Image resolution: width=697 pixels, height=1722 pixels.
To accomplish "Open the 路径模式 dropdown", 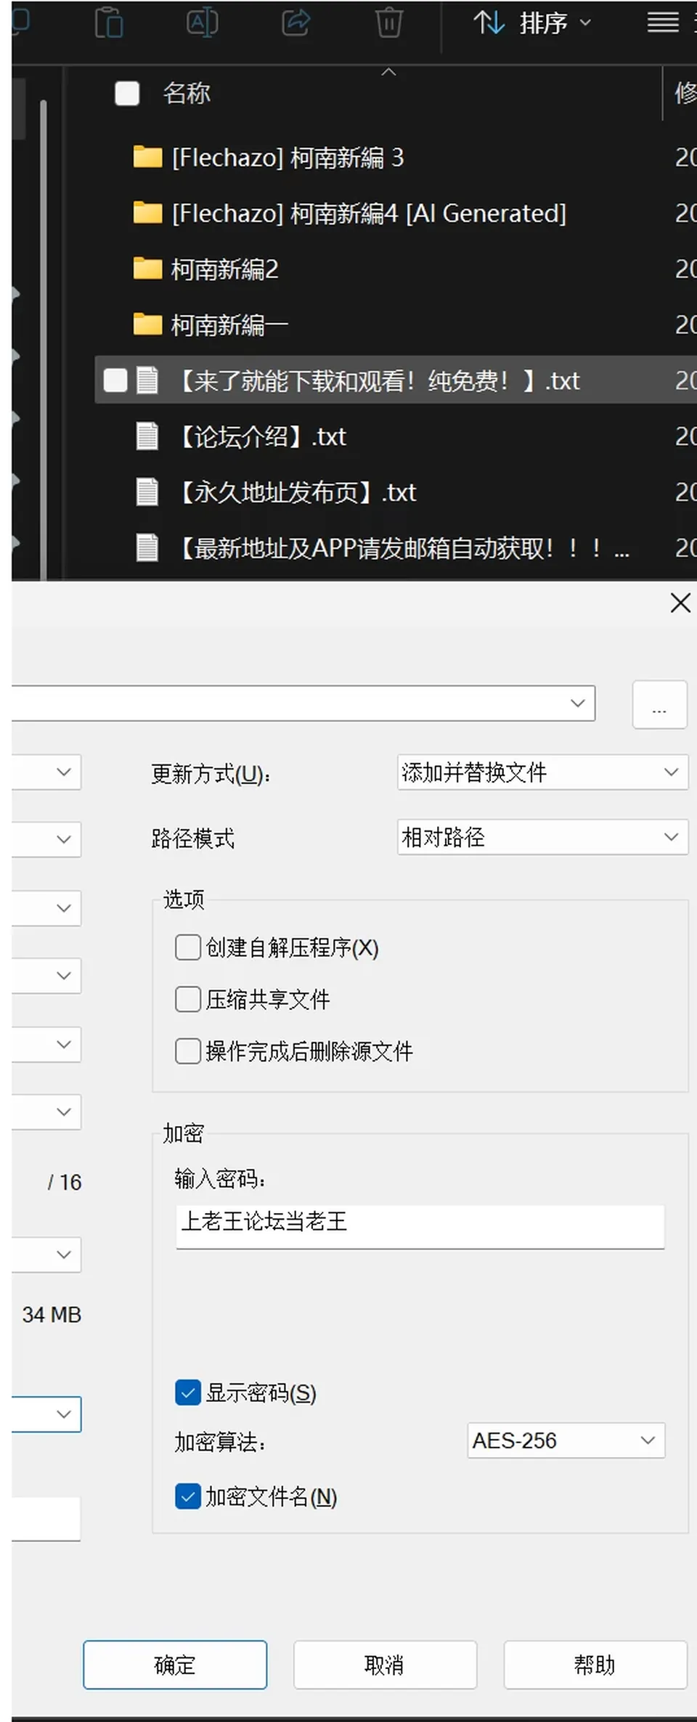I will (x=542, y=837).
